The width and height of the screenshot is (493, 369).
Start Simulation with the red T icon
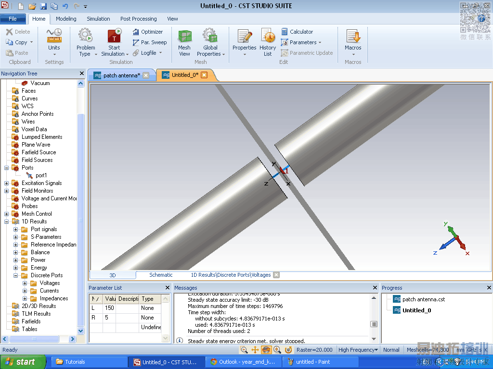pyautogui.click(x=114, y=35)
